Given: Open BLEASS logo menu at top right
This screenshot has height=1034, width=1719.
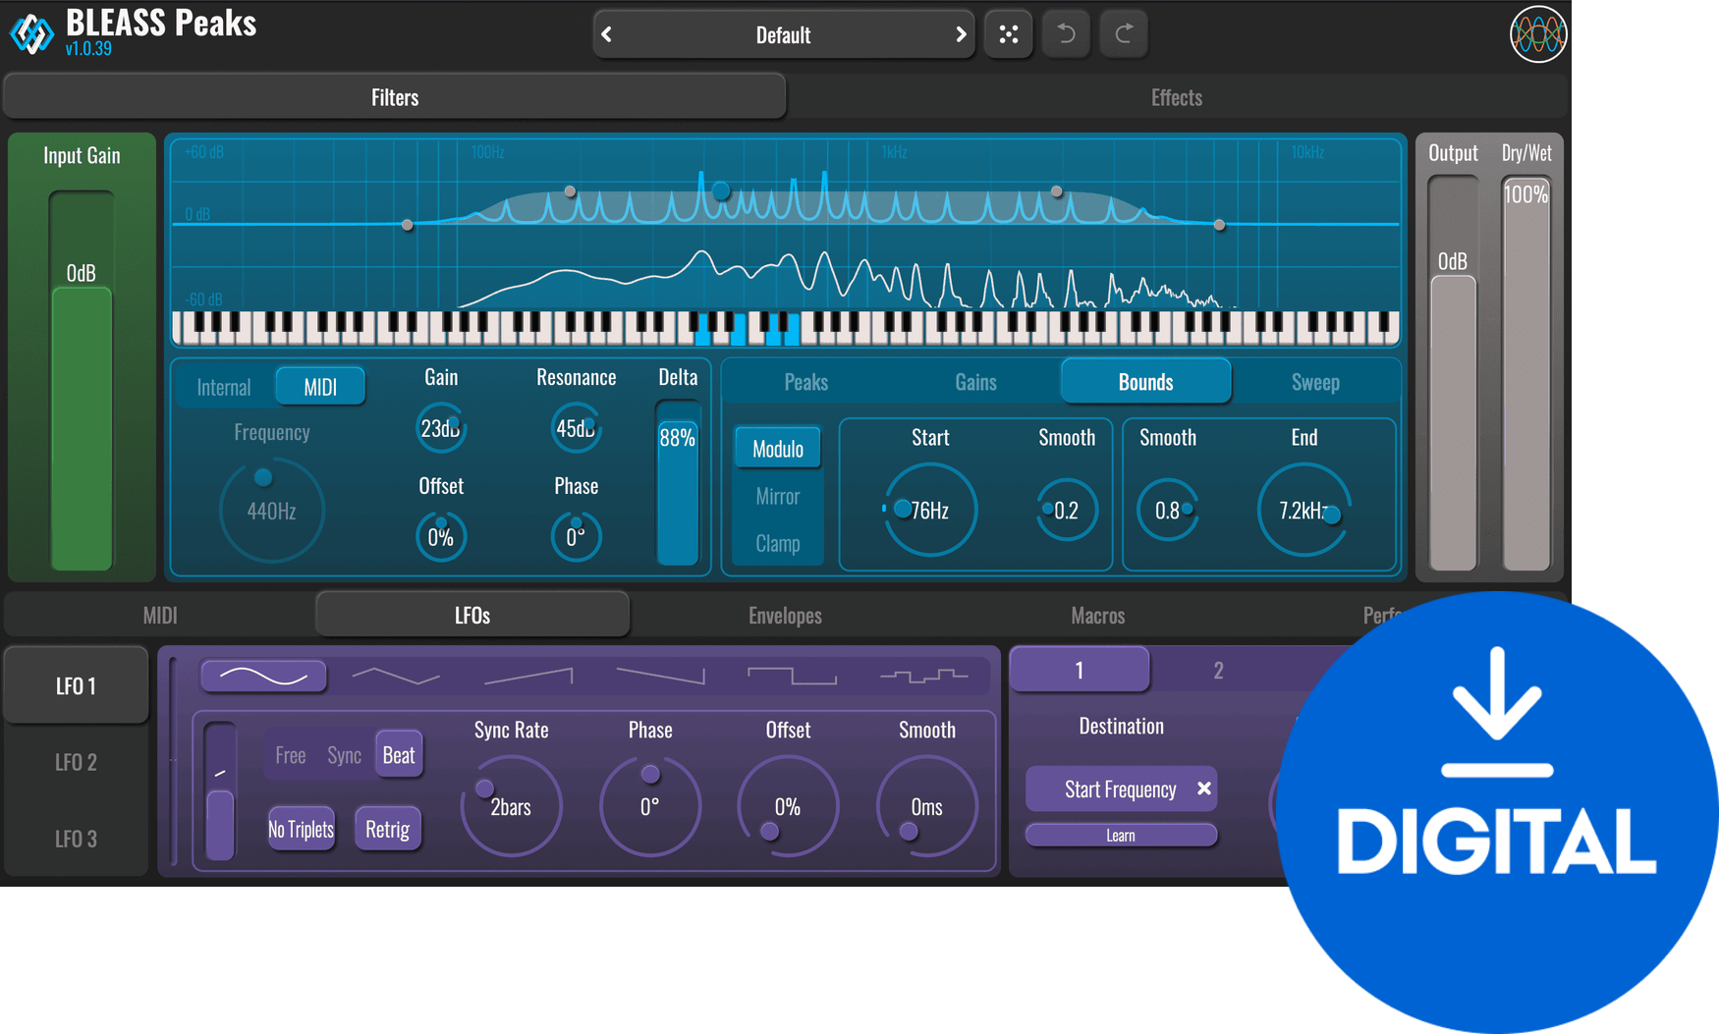Looking at the screenshot, I should pos(1537,34).
